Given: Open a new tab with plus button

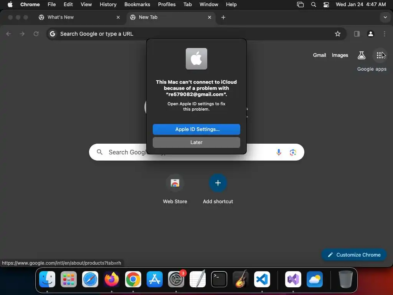Looking at the screenshot, I should tap(223, 17).
